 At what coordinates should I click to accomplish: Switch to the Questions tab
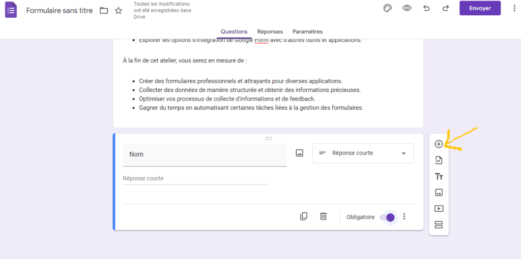[234, 32]
